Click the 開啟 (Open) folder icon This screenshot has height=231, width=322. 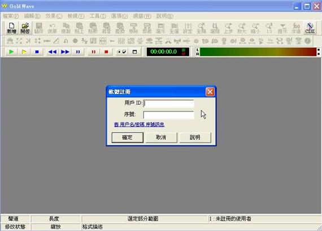point(25,28)
